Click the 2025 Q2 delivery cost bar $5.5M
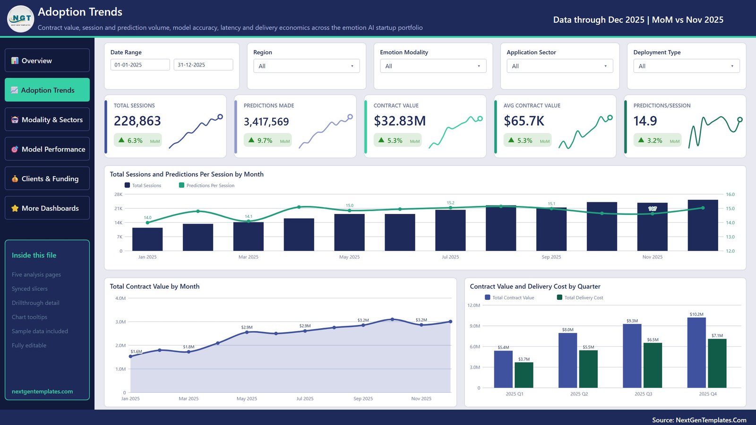Screen dimensions: 756x425 coord(588,369)
